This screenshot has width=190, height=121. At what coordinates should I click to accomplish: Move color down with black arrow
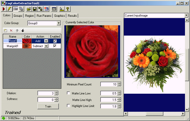coord(23,31)
